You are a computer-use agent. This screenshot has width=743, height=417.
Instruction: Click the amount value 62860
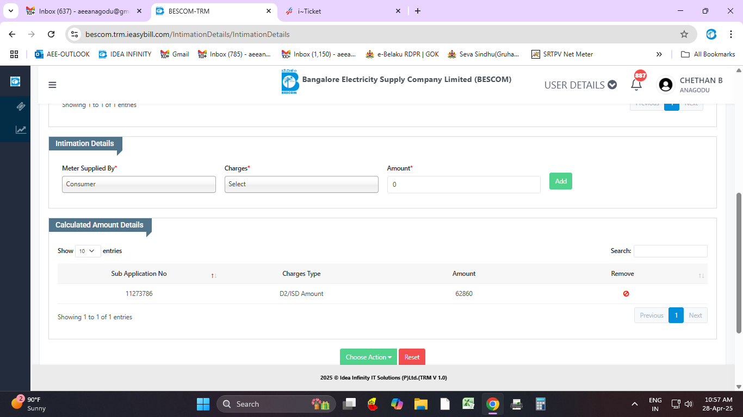[x=464, y=294]
